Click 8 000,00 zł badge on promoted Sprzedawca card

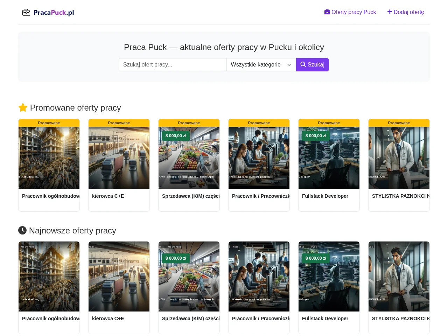[176, 136]
